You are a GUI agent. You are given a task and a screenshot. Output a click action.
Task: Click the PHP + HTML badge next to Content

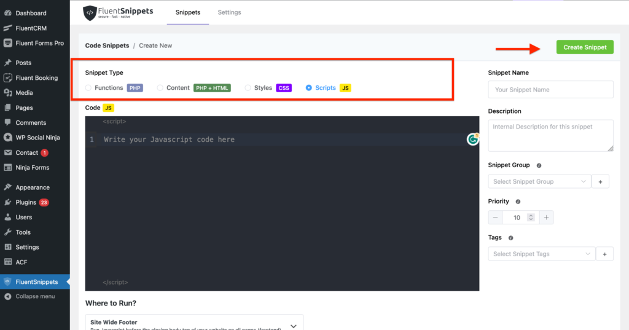212,88
